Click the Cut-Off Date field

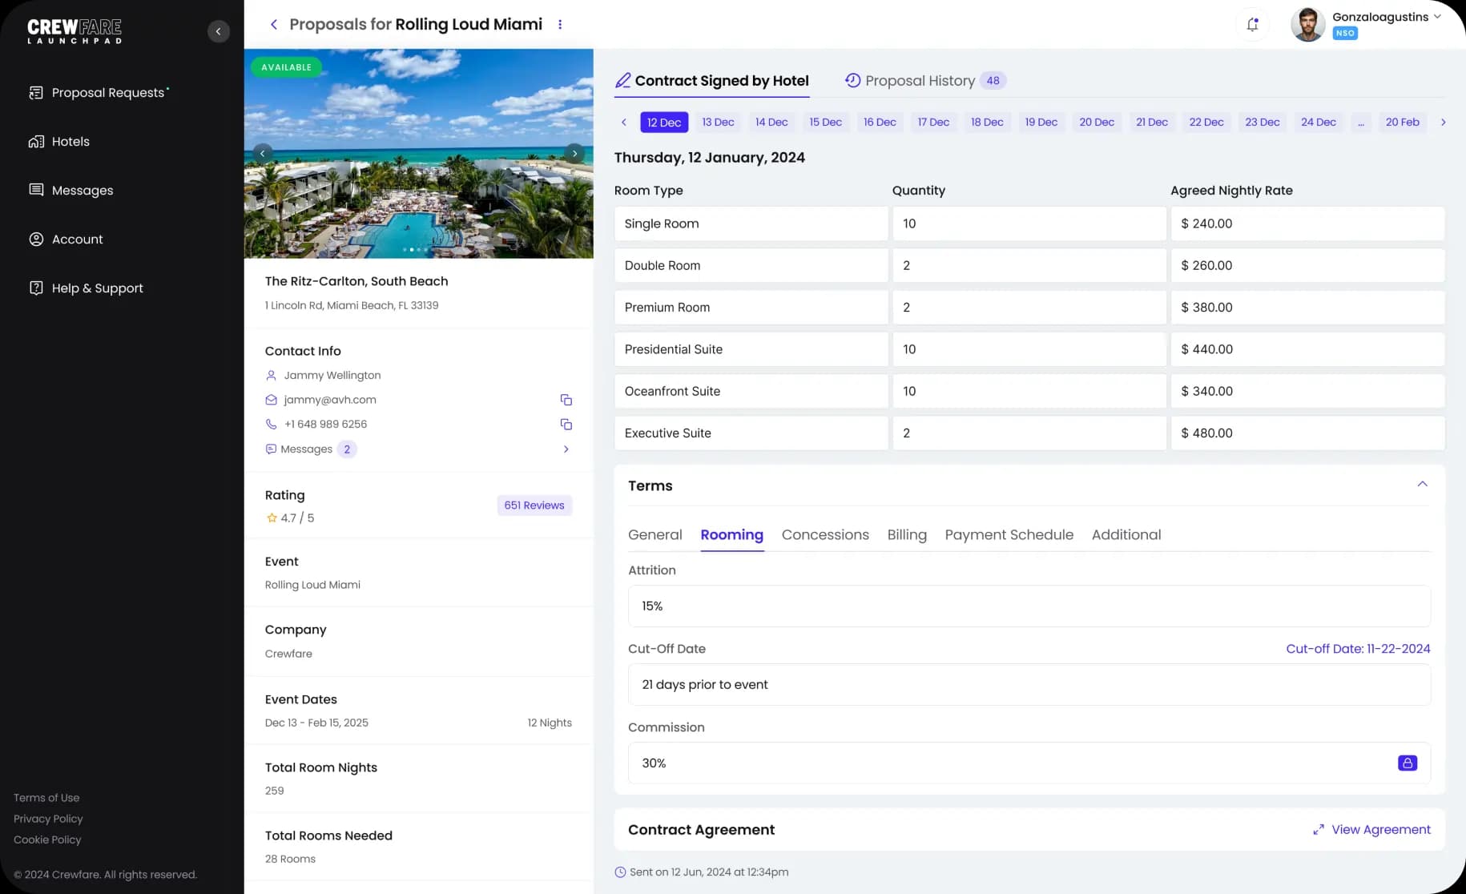click(x=1029, y=685)
